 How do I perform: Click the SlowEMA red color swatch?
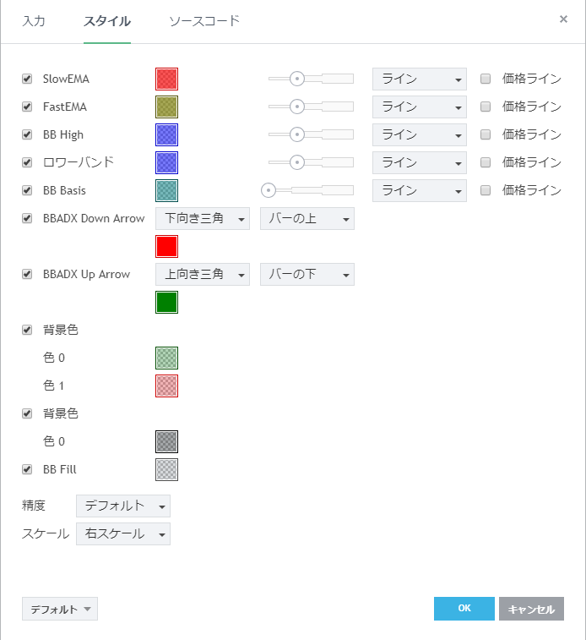[x=167, y=79]
